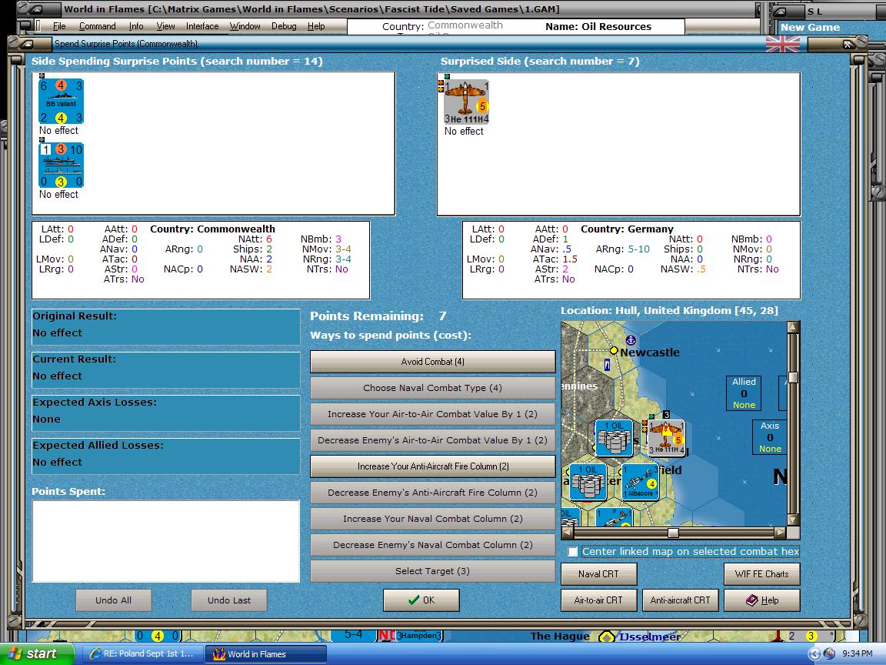Image resolution: width=886 pixels, height=665 pixels.
Task: Open the File menu
Action: [x=59, y=26]
